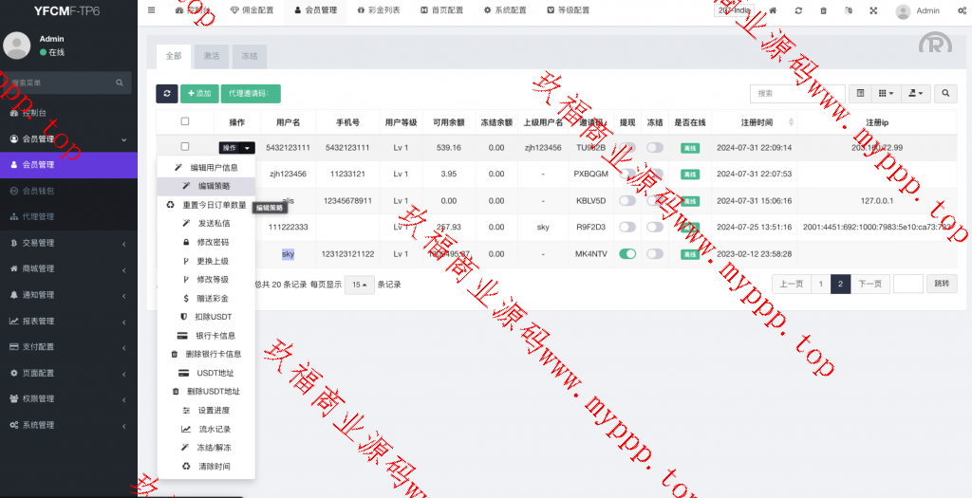Click the 上一页 pagination button

tap(792, 284)
